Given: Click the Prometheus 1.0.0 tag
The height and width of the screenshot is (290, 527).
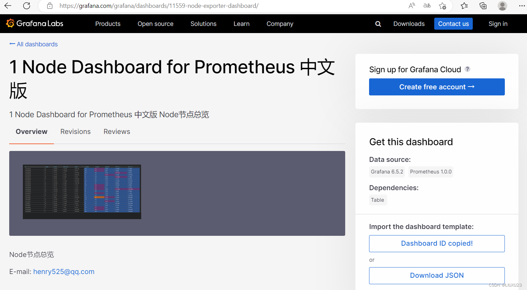Looking at the screenshot, I should click(430, 172).
